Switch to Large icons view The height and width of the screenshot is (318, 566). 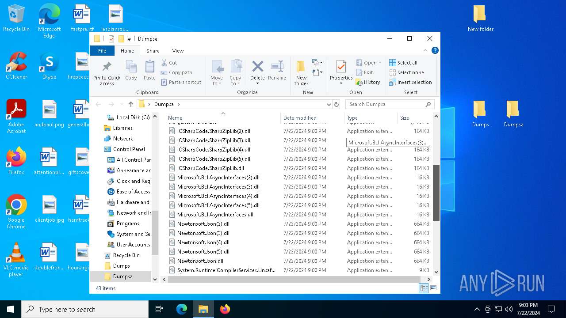click(433, 288)
